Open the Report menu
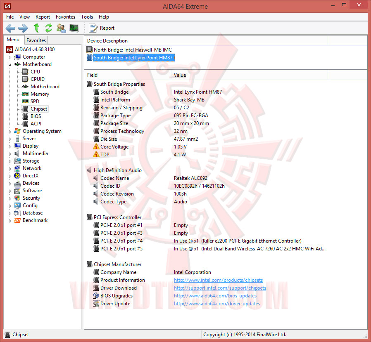 coord(43,17)
